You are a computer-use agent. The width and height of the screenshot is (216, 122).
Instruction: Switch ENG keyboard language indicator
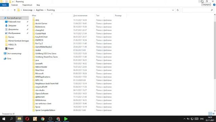coord(202,119)
